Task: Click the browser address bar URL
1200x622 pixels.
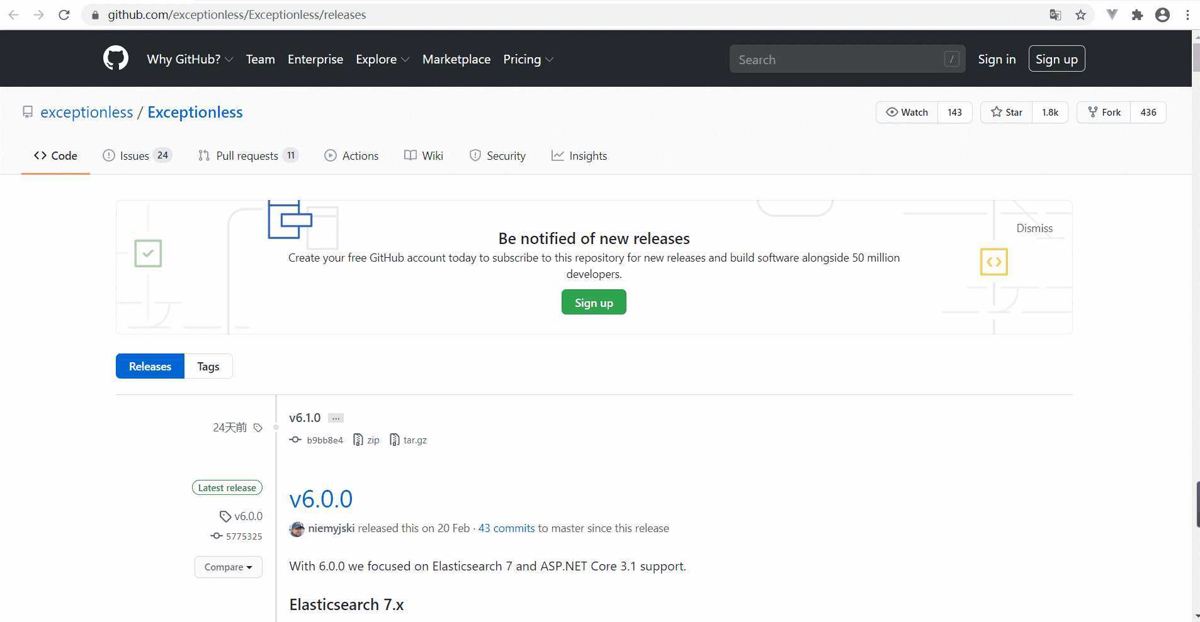Action: coord(237,14)
